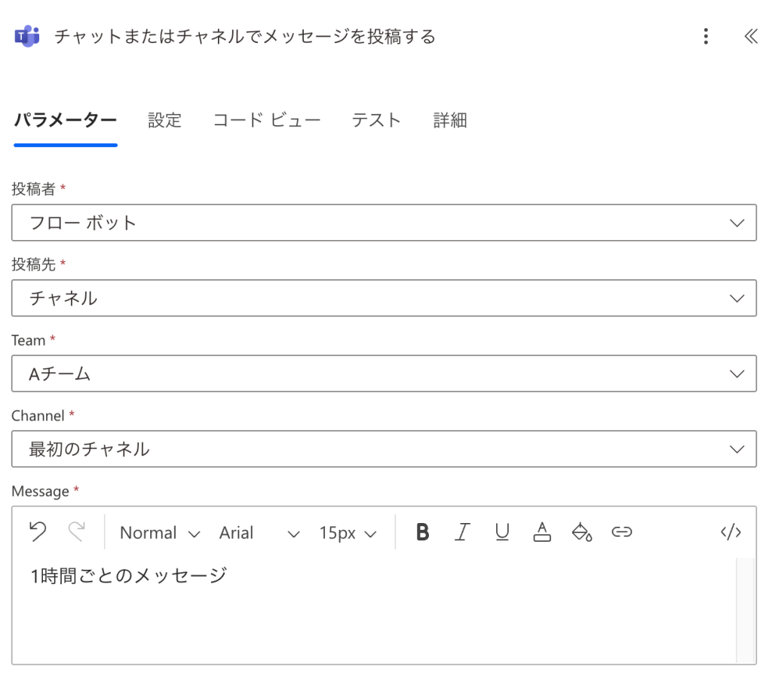Open the font color picker

(542, 532)
